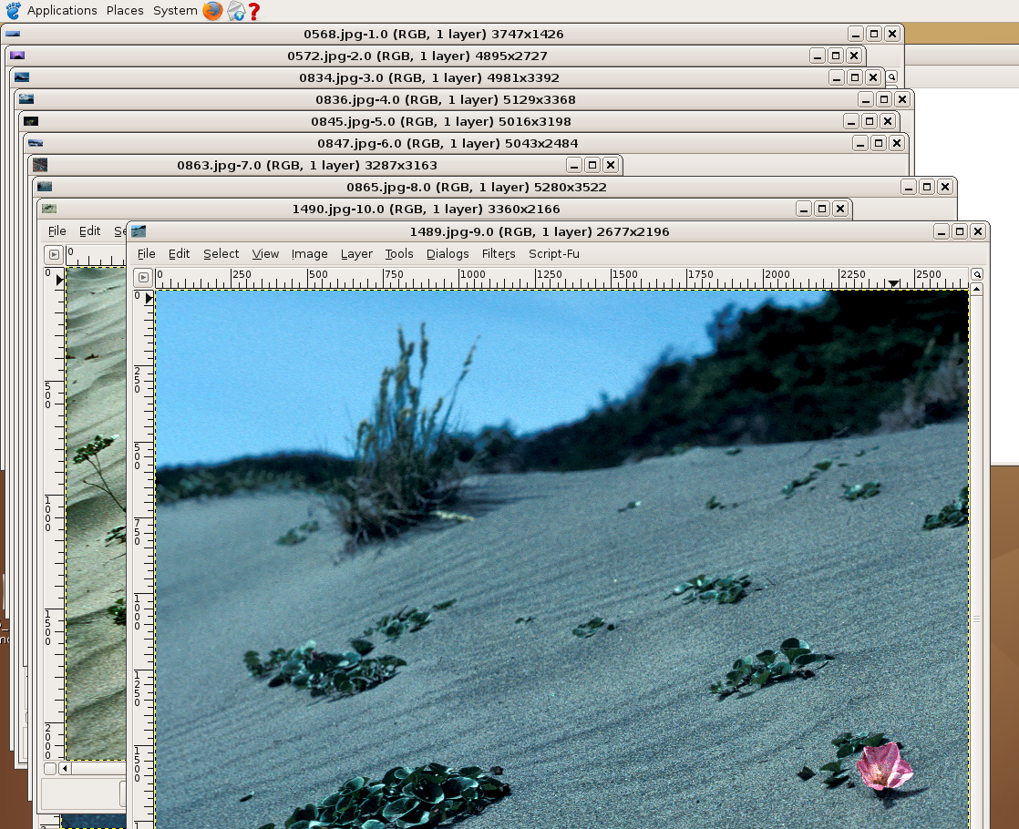1019x829 pixels.
Task: Minimize the 1489.jpg-9.0 window
Action: (x=942, y=231)
